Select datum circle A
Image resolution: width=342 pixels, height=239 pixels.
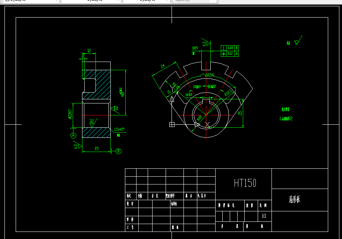coord(73,136)
